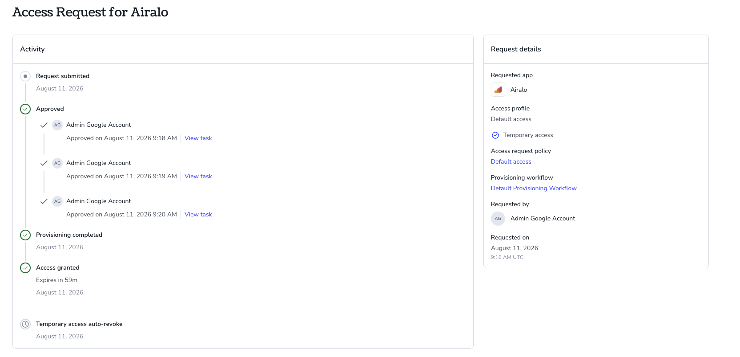
Task: Click the Approved on August 11, 2026 9:20 AM text
Action: pyautogui.click(x=121, y=215)
